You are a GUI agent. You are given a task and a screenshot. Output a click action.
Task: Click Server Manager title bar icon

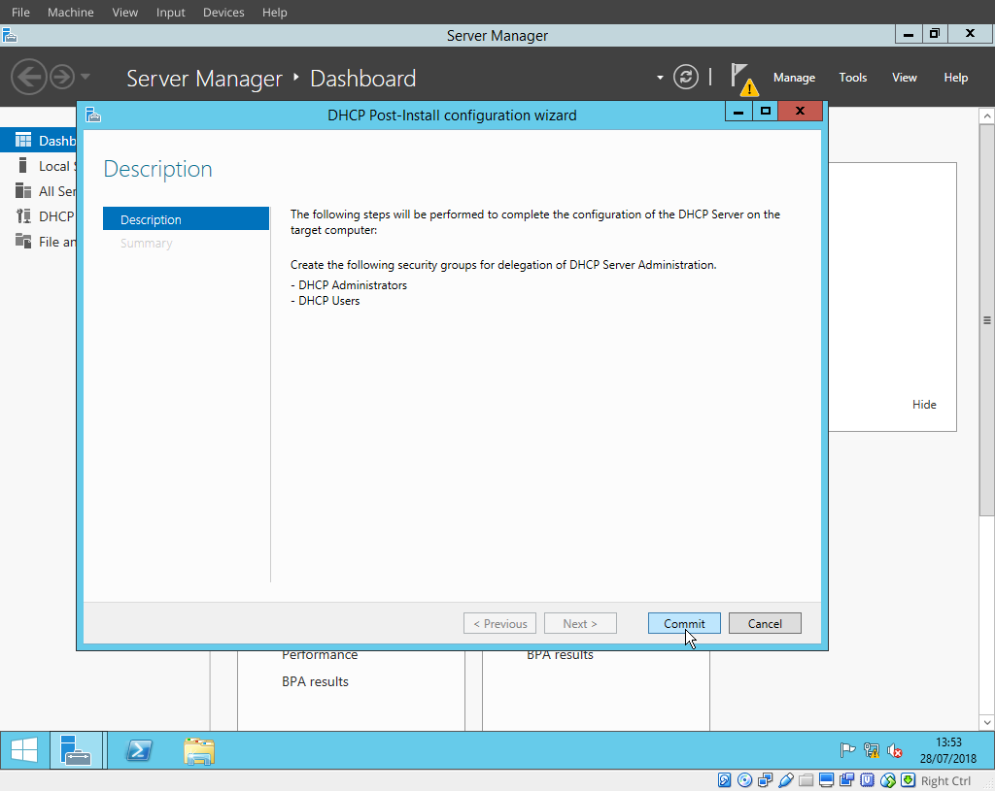point(9,35)
